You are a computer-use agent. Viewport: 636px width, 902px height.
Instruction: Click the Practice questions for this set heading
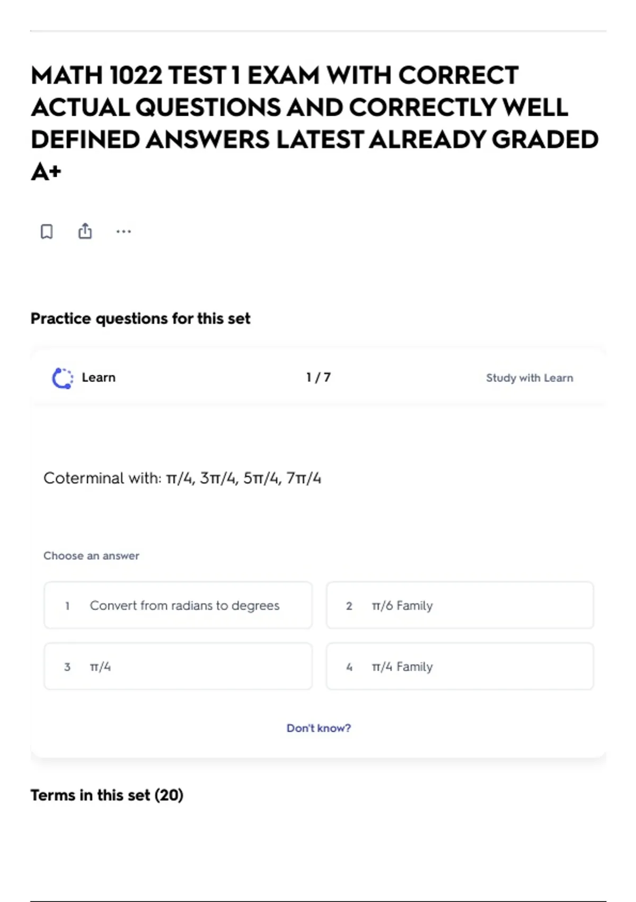pos(140,318)
